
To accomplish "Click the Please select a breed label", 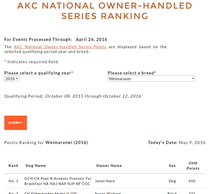I will pyautogui.click(x=132, y=73).
